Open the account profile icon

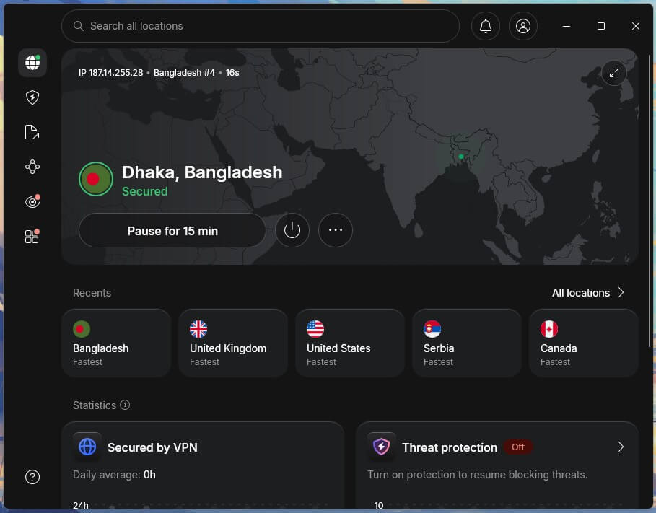[x=523, y=26]
